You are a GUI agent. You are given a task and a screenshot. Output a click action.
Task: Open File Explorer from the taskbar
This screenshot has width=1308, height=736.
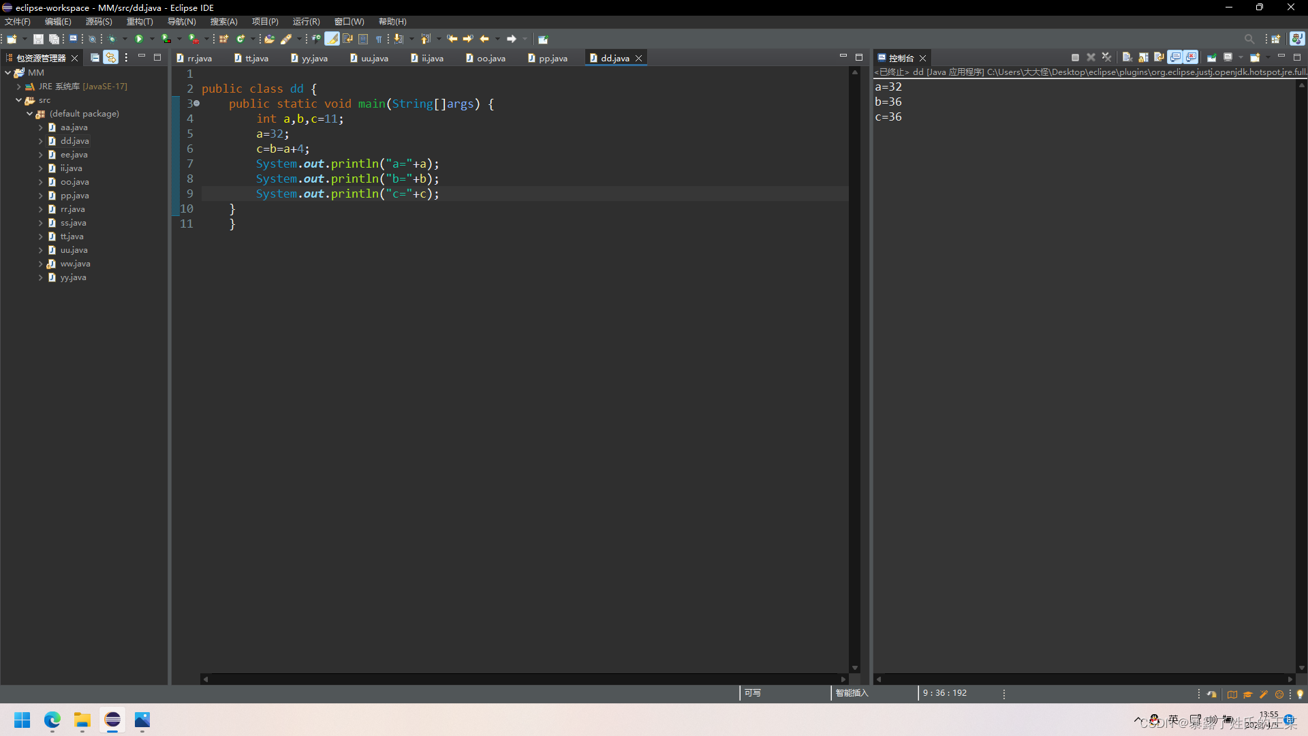[x=82, y=720]
